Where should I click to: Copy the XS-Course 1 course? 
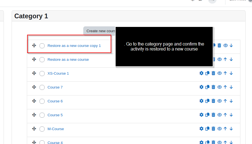(x=207, y=73)
